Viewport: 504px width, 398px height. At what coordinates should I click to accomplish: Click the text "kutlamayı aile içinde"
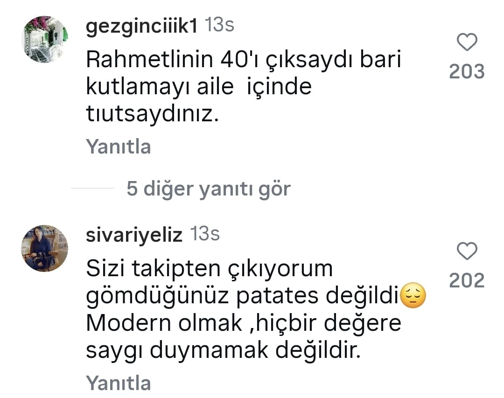coord(199,87)
